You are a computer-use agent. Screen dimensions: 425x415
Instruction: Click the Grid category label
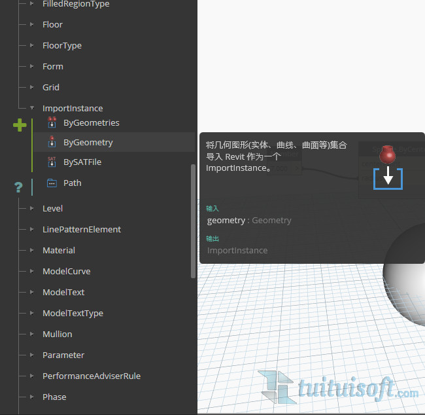pos(51,87)
